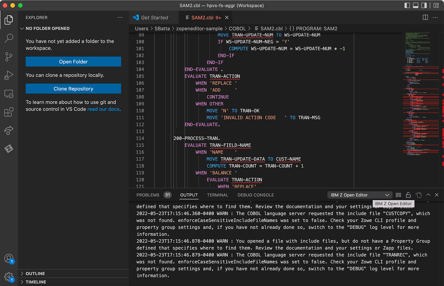Collapse the No Folder Opened section
Screen dimensions: 444x286
point(73,29)
